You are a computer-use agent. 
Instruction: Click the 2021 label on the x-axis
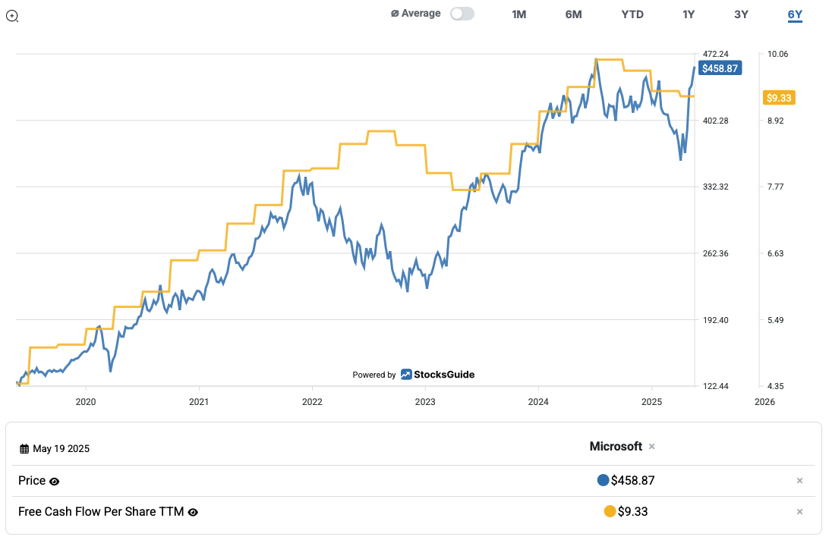pyautogui.click(x=199, y=401)
